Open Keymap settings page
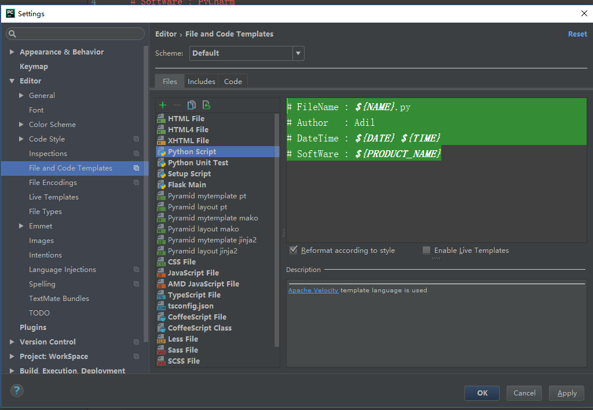 pyautogui.click(x=34, y=66)
